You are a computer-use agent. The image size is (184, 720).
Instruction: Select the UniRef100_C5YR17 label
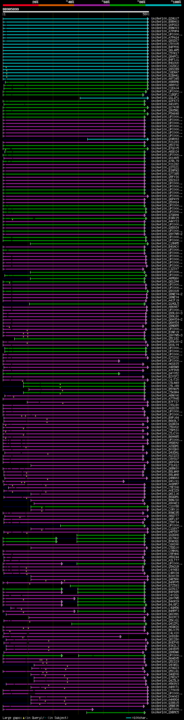click(165, 54)
